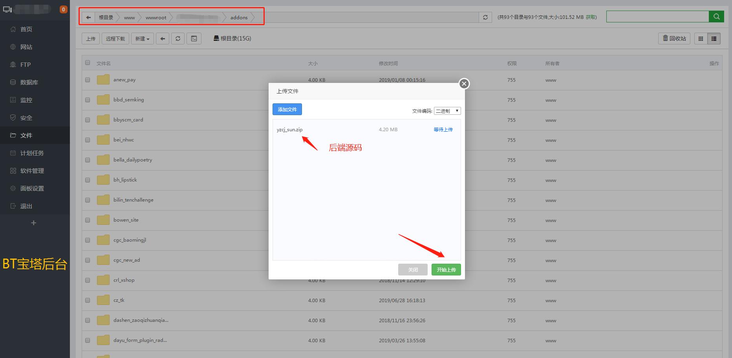Switch to grid view icon
This screenshot has width=732, height=358.
point(701,39)
